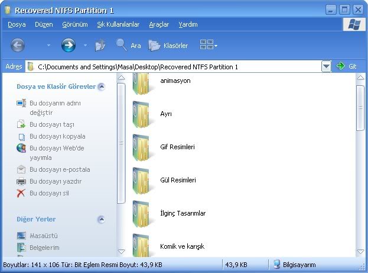Image resolution: width=368 pixels, height=273 pixels.
Task: Click the Komik ve karışık folder name
Action: tap(182, 246)
